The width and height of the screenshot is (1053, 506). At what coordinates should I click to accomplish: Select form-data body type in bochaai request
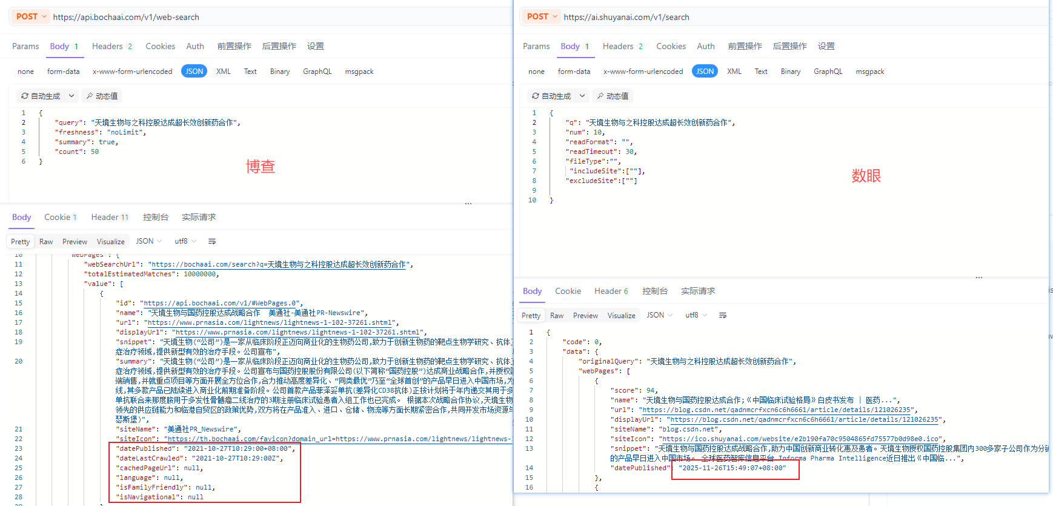coord(64,72)
